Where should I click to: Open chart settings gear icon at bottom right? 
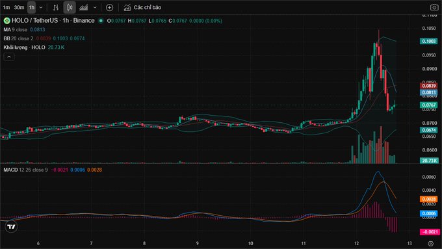(430, 243)
